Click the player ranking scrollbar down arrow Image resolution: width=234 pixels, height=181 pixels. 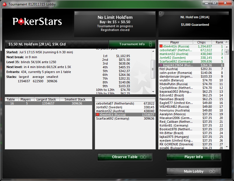(x=227, y=147)
